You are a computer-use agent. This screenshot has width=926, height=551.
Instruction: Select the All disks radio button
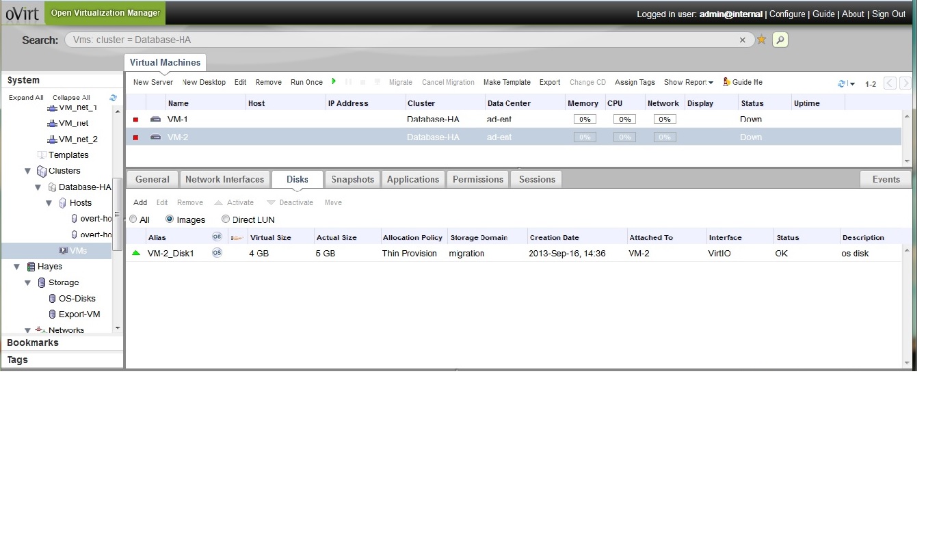coord(134,219)
